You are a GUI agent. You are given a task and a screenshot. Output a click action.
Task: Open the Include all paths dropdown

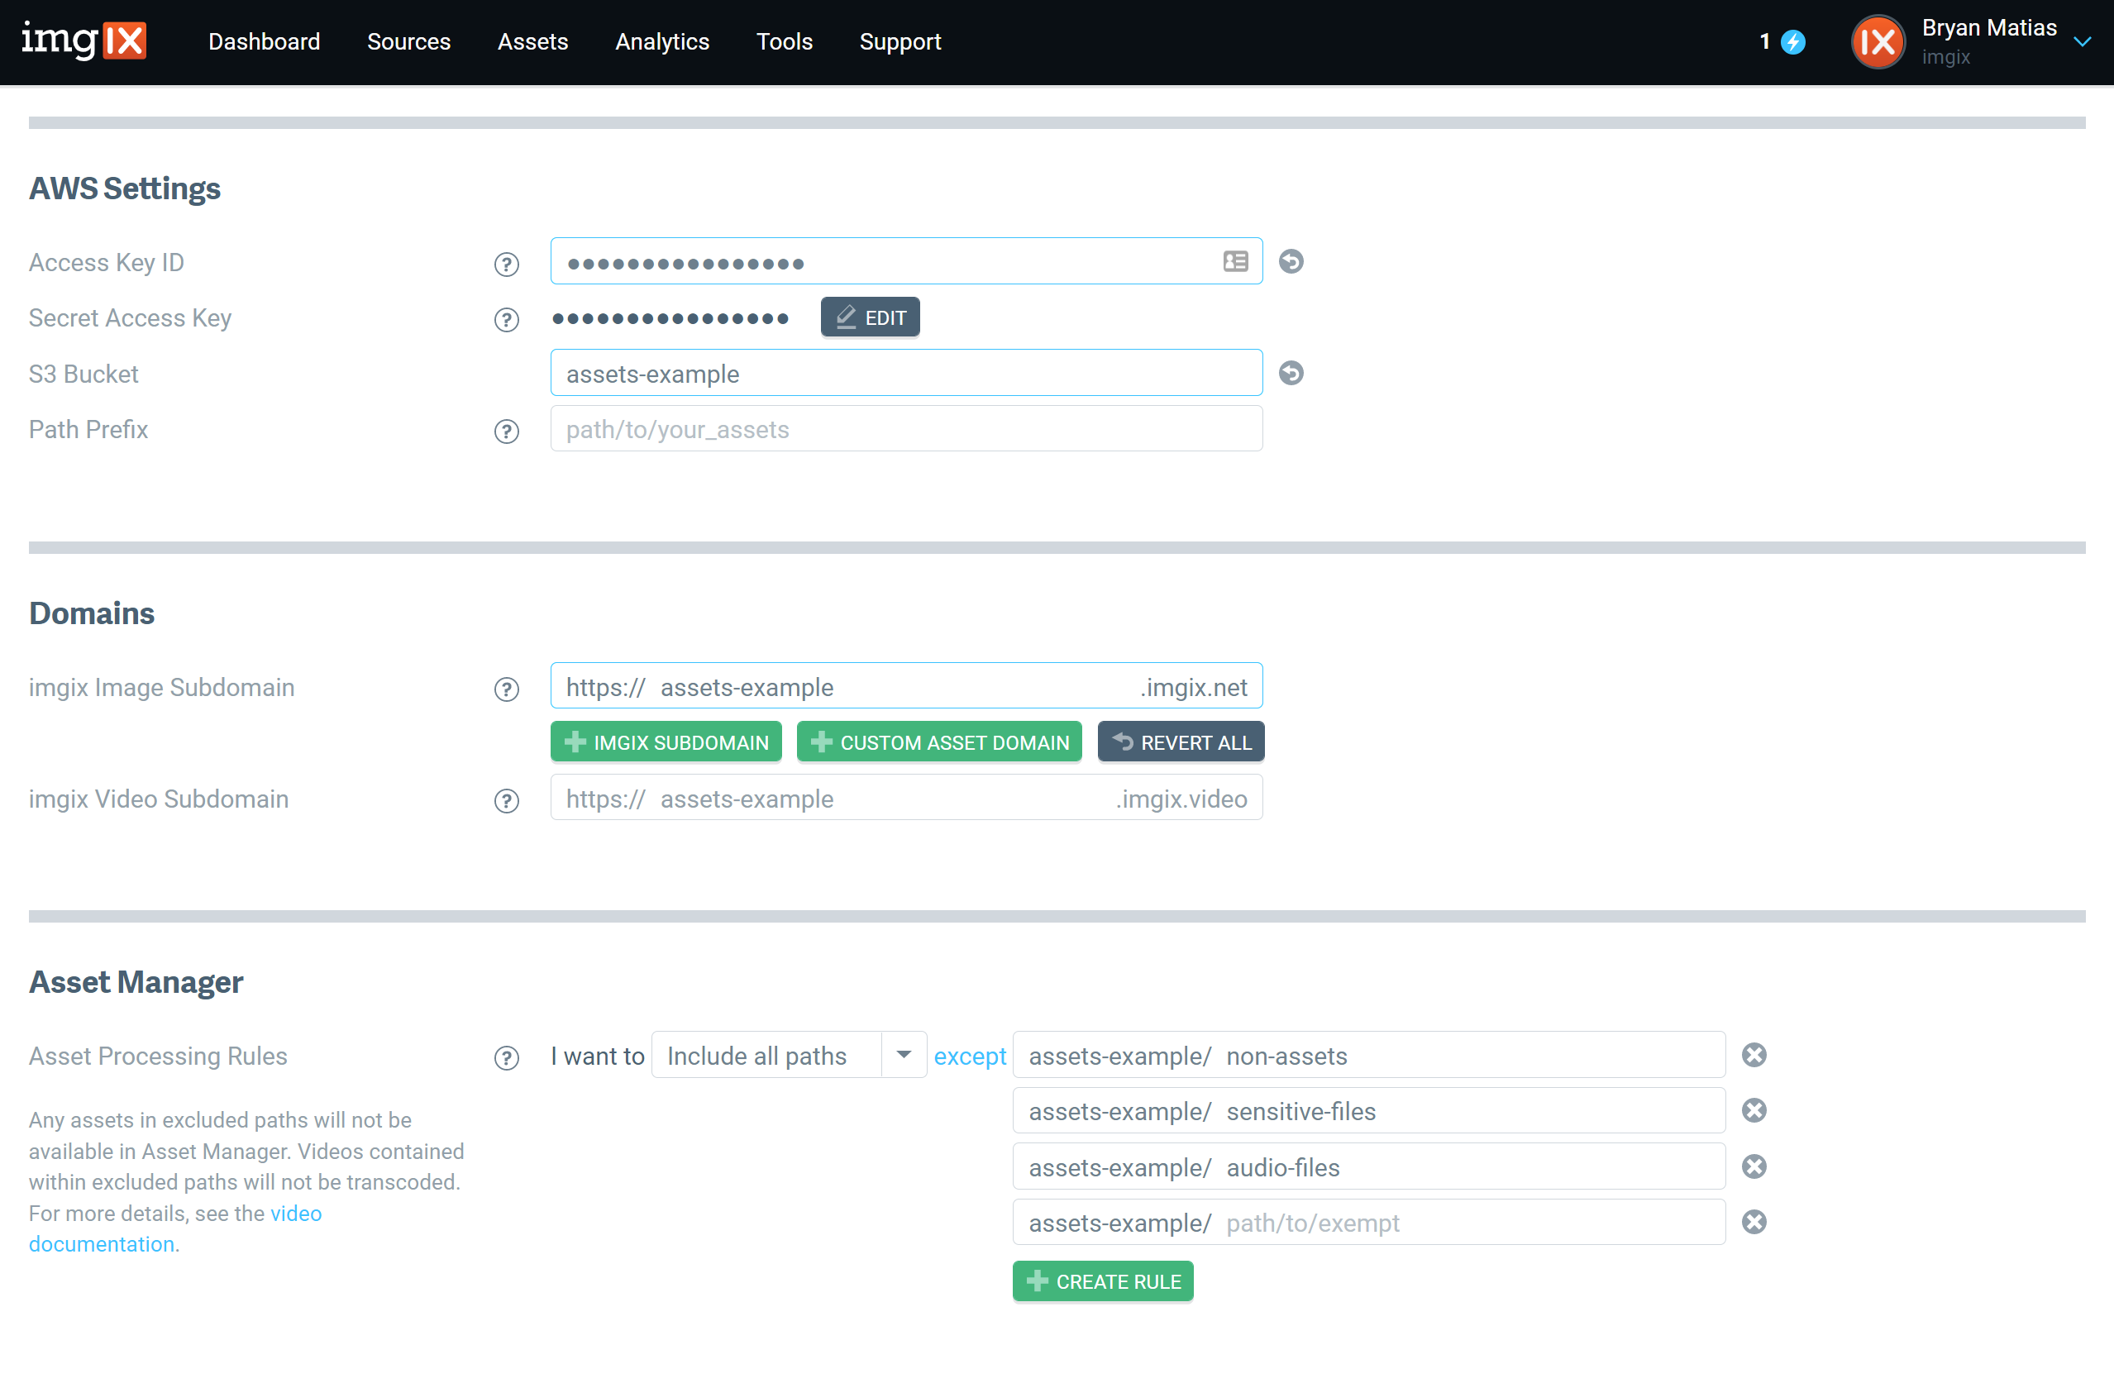tap(903, 1055)
